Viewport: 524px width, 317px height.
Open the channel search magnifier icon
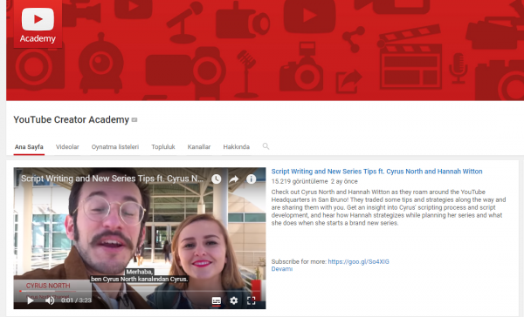265,146
